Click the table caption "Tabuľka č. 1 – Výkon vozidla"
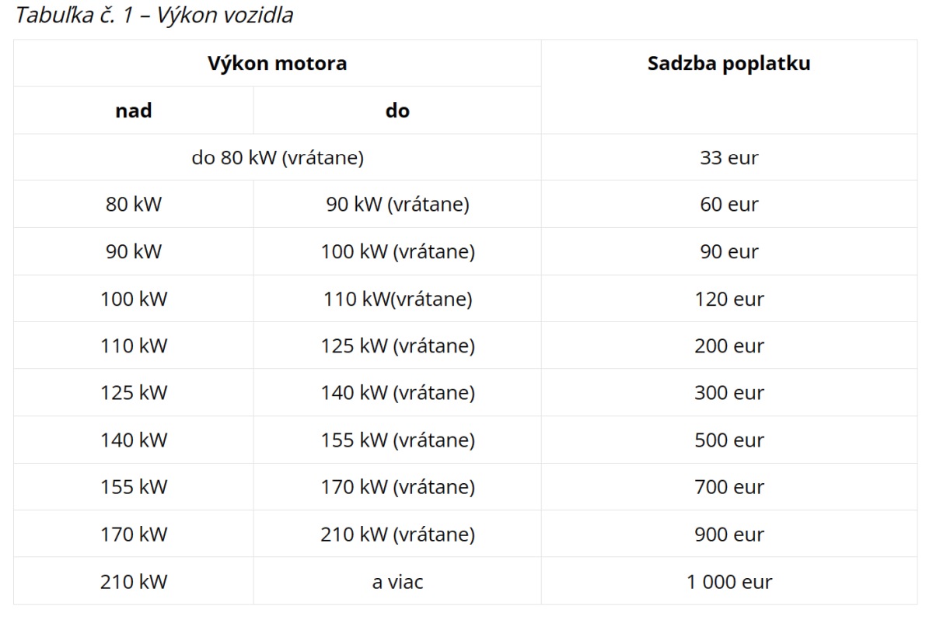This screenshot has height=624, width=933. point(154,16)
